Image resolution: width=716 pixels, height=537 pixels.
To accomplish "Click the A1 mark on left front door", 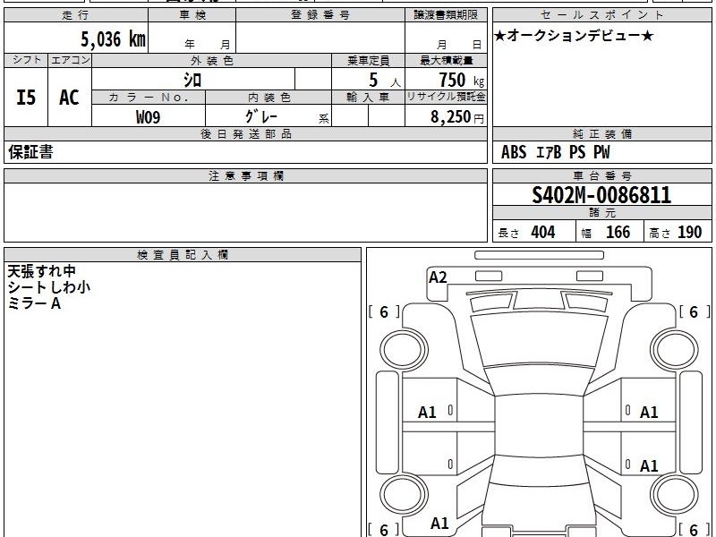I will (x=427, y=413).
